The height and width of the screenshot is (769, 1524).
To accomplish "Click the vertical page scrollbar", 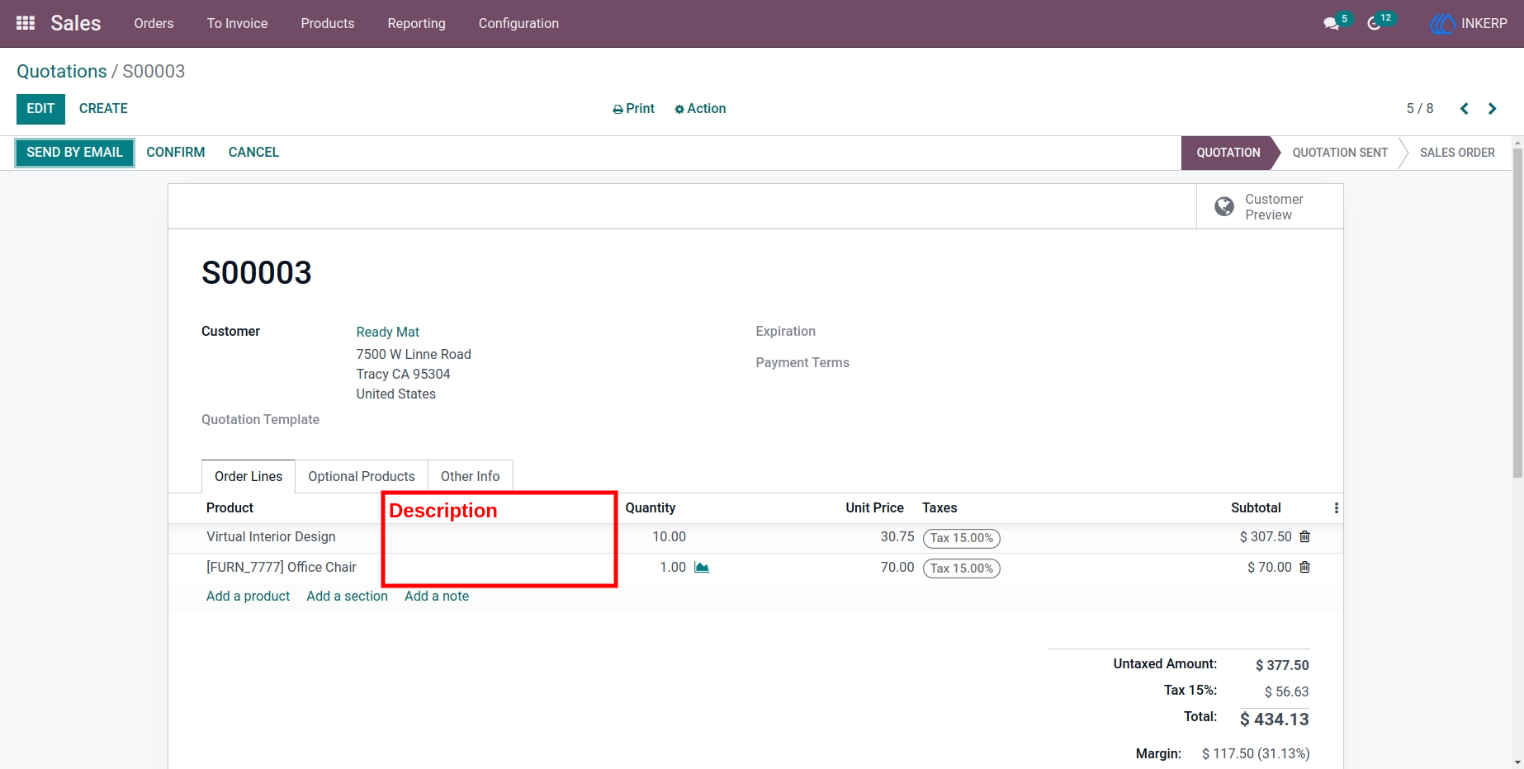I will pos(1517,314).
